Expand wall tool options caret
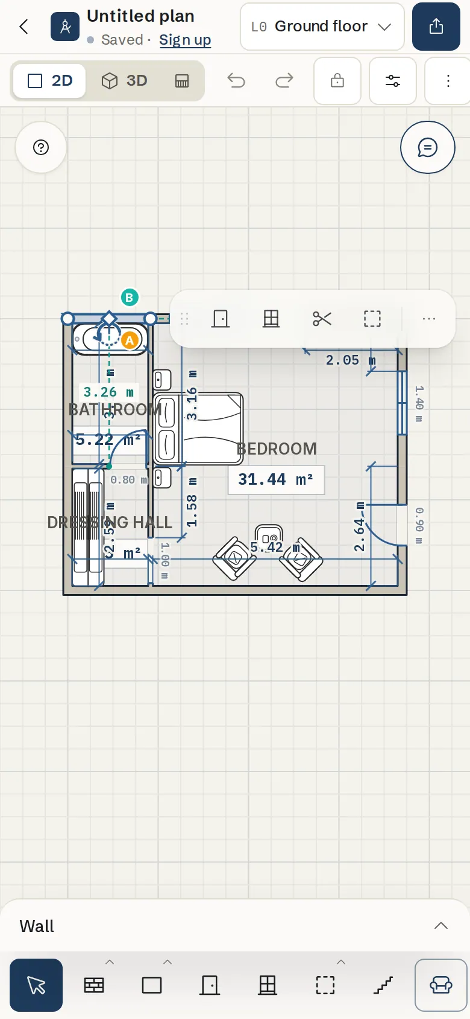Screen dimensions: 470x1019 coord(110,962)
